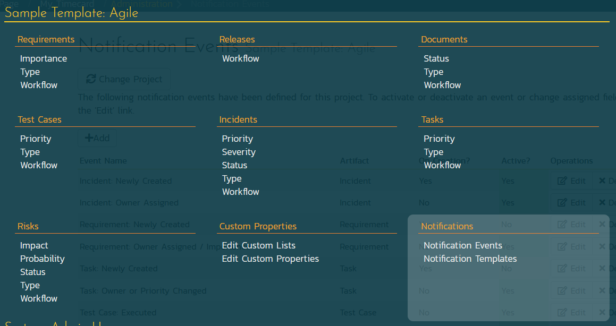The height and width of the screenshot is (326, 616).
Task: Select Priority under Tasks
Action: [x=439, y=139]
